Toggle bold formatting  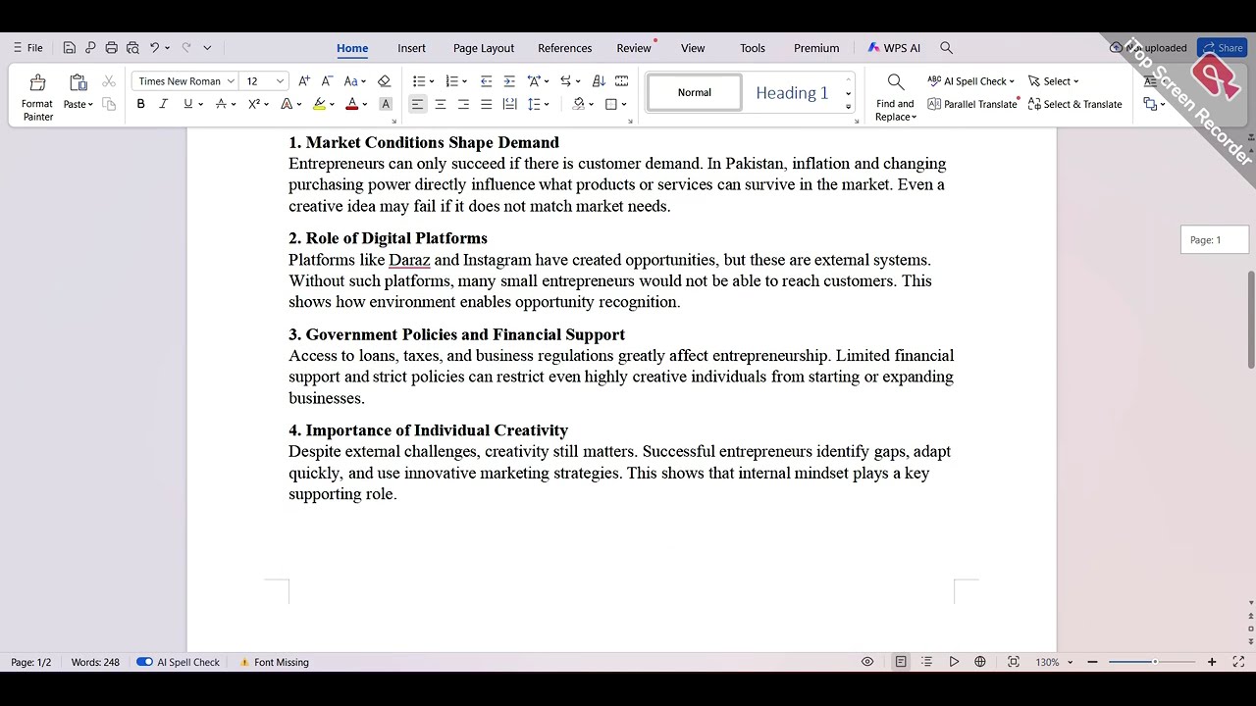140,104
